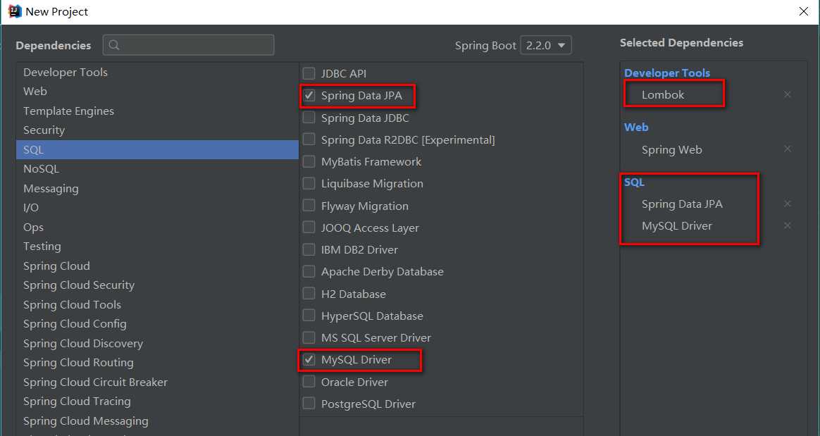Click the IntelliJ IDEA logo in title bar

point(14,11)
